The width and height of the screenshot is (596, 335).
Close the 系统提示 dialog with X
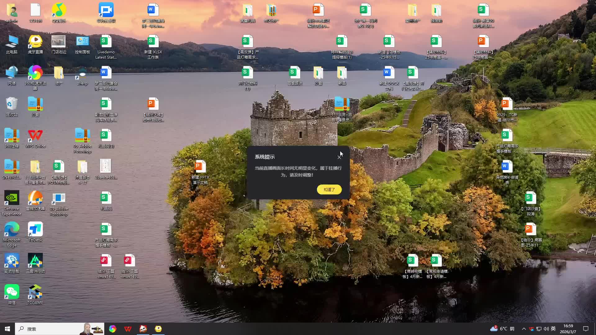(x=339, y=157)
